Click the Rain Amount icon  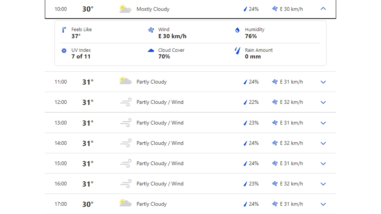(x=237, y=50)
